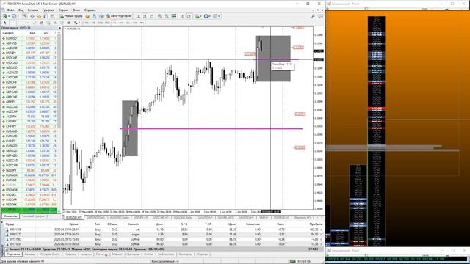Click the zoom in magnifier icon

(x=160, y=16)
